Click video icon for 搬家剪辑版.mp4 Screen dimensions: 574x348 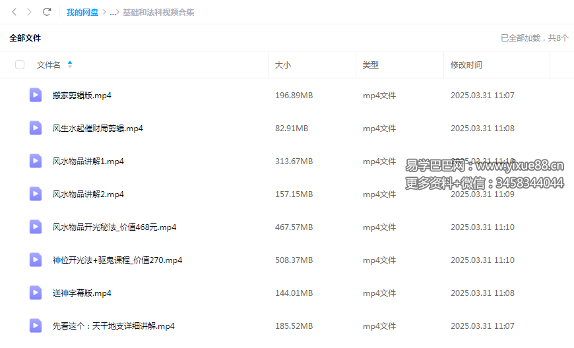coord(36,95)
